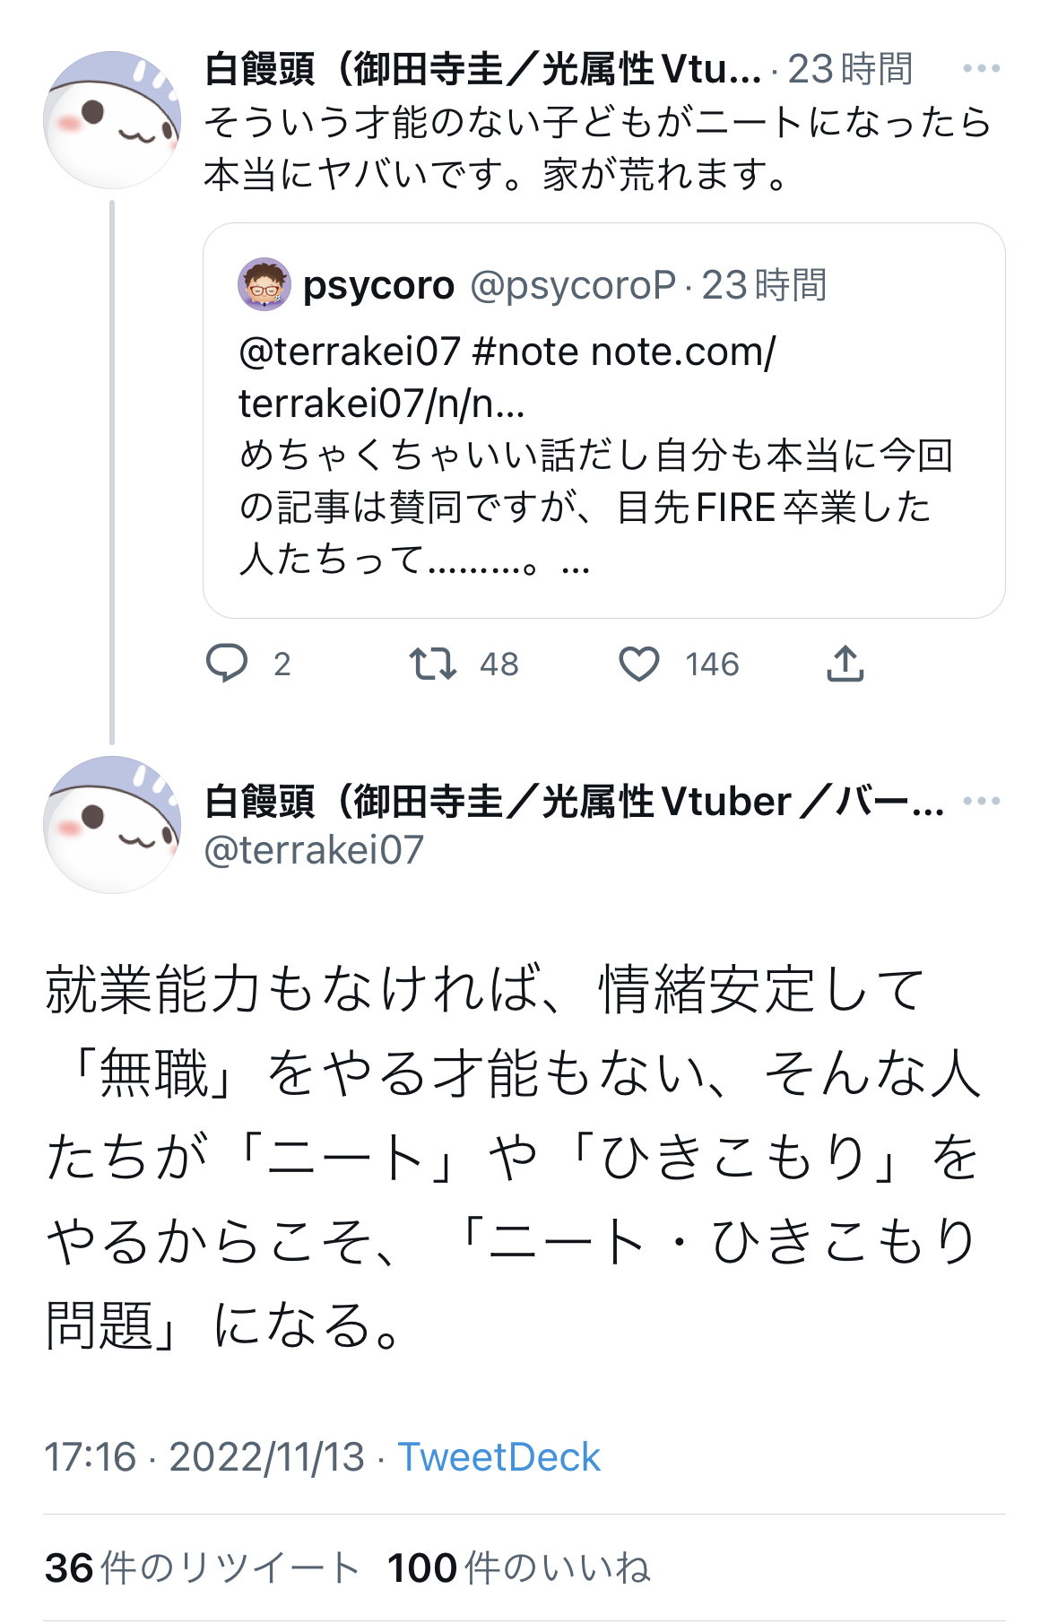View the top tweet author's profile avatar
1049x1624 pixels.
112,120
